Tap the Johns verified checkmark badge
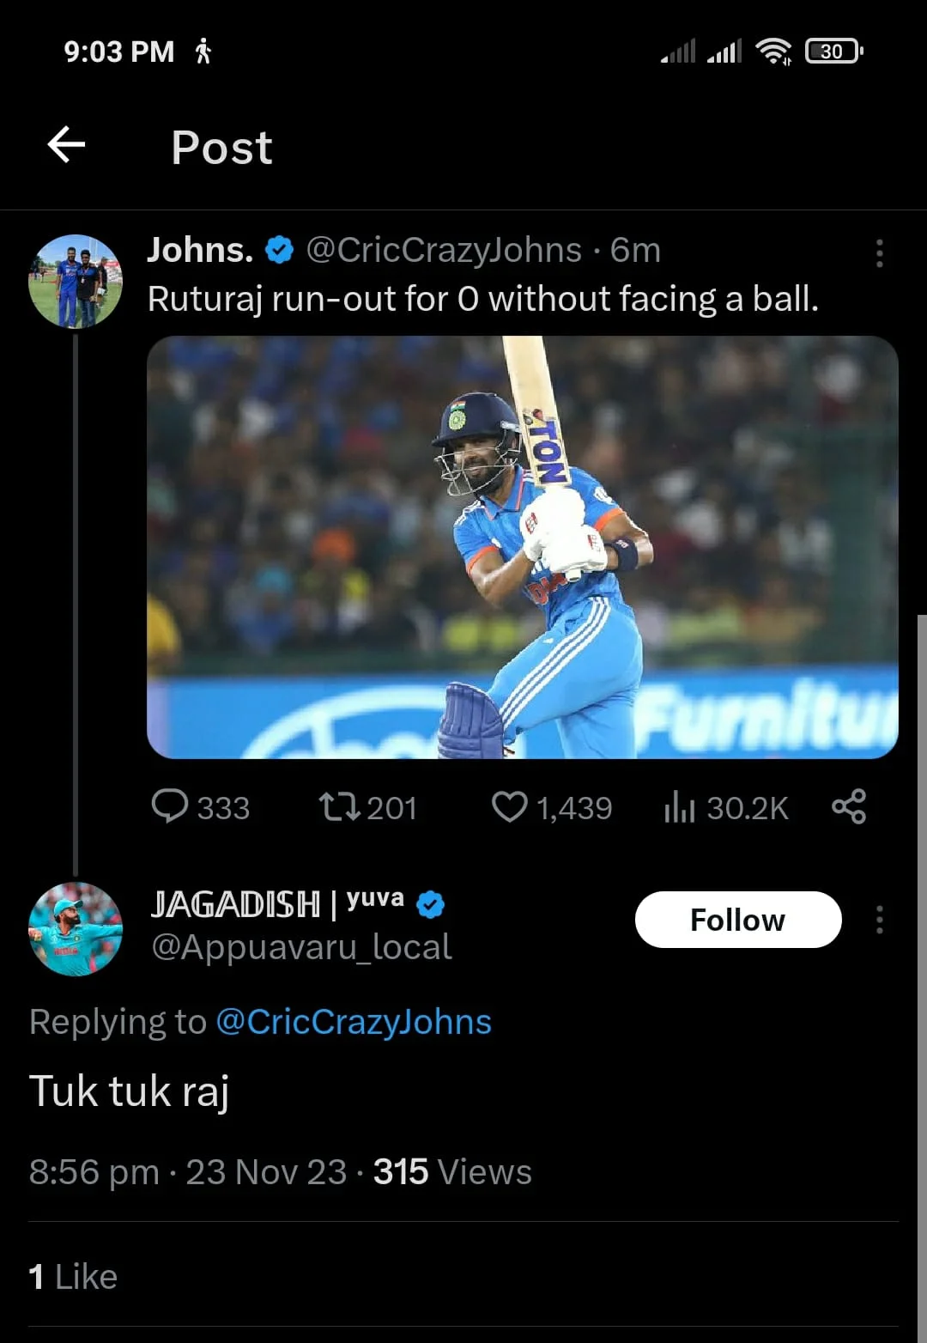Image resolution: width=927 pixels, height=1343 pixels. click(x=279, y=250)
